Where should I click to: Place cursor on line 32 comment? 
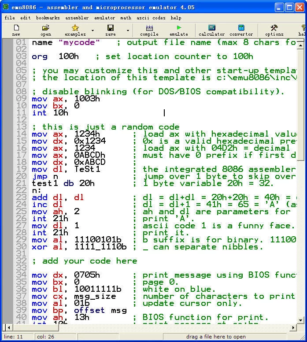pyautogui.click(x=85, y=261)
